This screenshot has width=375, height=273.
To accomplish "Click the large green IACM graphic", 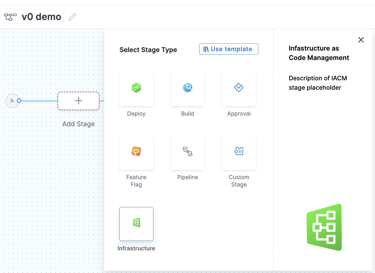I will [324, 227].
